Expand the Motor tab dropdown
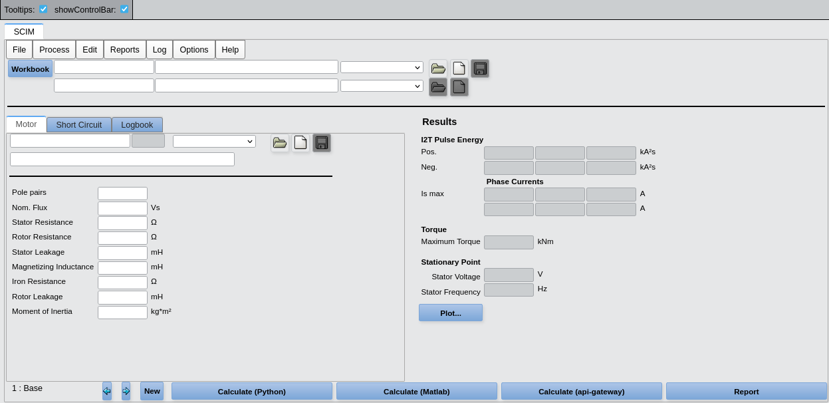The image size is (829, 403). tap(214, 141)
